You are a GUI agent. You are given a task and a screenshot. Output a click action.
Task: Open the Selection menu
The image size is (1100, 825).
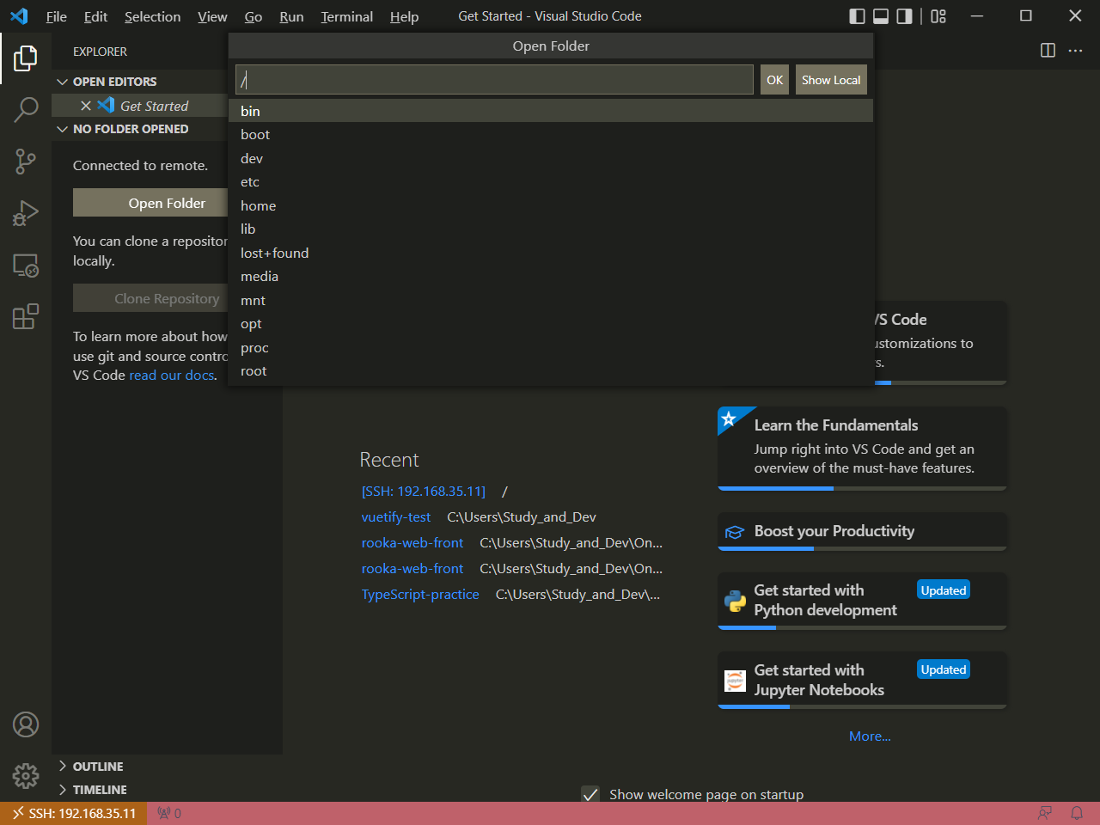tap(152, 16)
